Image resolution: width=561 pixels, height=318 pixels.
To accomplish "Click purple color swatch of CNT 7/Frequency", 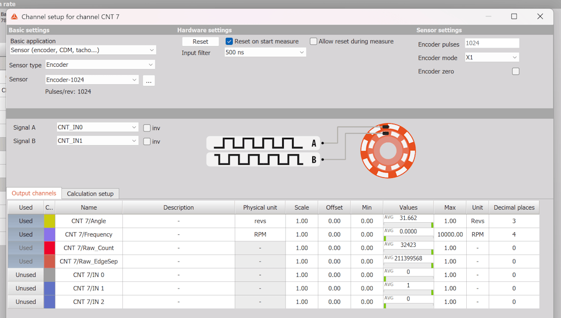I will tap(49, 234).
